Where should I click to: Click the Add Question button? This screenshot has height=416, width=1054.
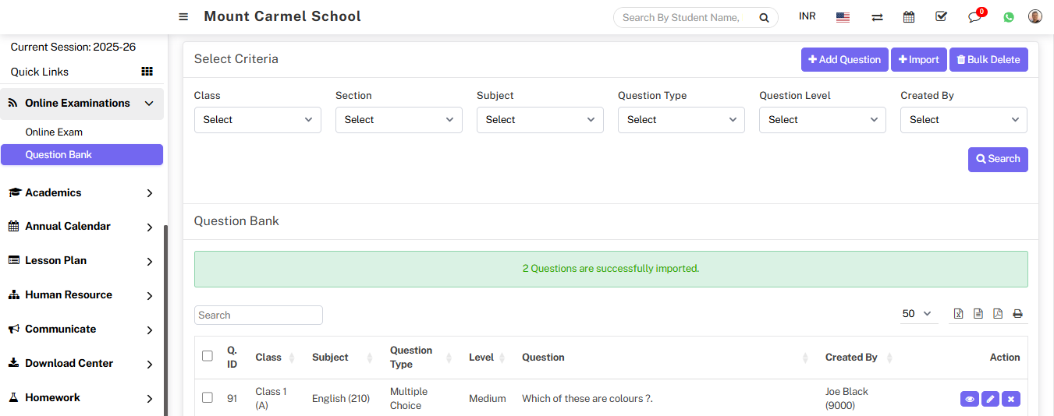(844, 60)
